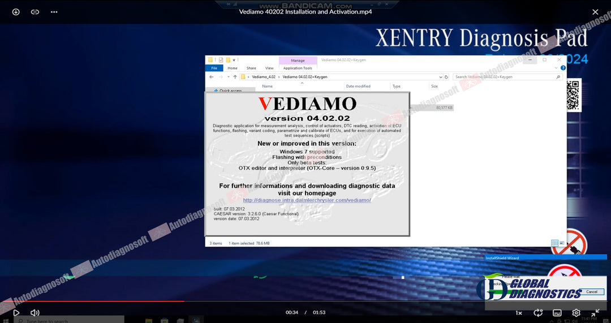Sort by the Size column header
This screenshot has width=611, height=323.
click(x=434, y=86)
